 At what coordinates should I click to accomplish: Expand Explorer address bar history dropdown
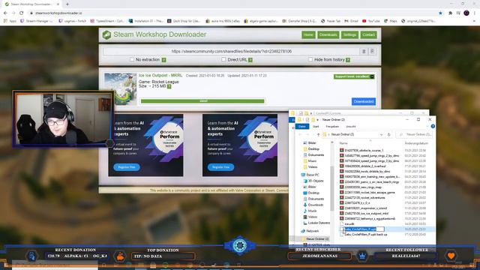[382, 134]
